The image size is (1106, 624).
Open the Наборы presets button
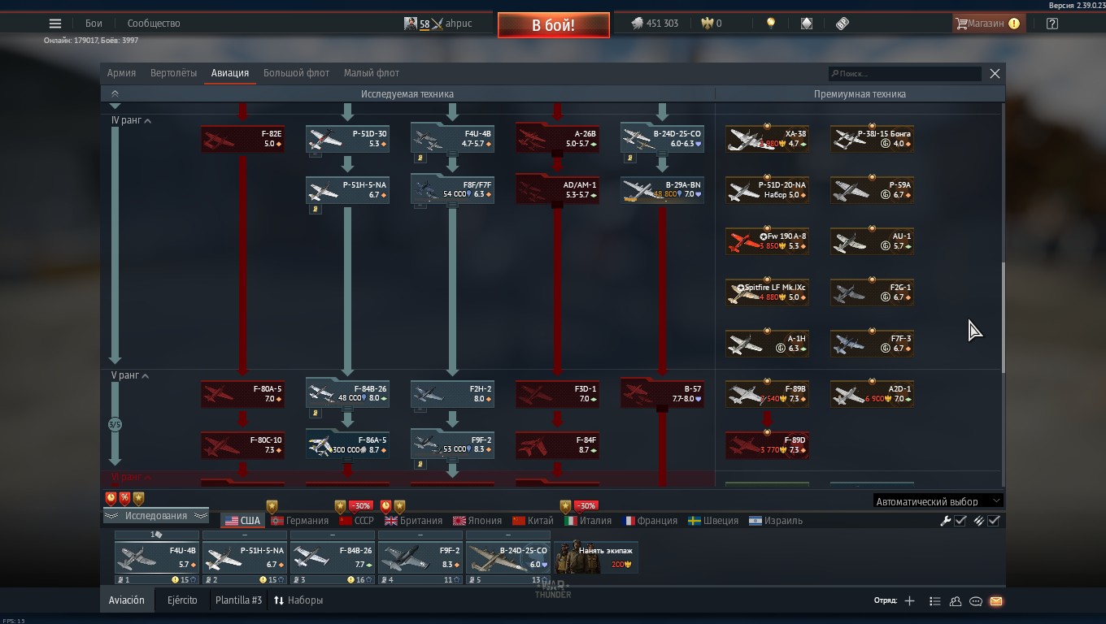click(298, 600)
